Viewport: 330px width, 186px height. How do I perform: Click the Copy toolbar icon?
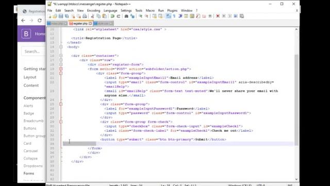point(98,16)
